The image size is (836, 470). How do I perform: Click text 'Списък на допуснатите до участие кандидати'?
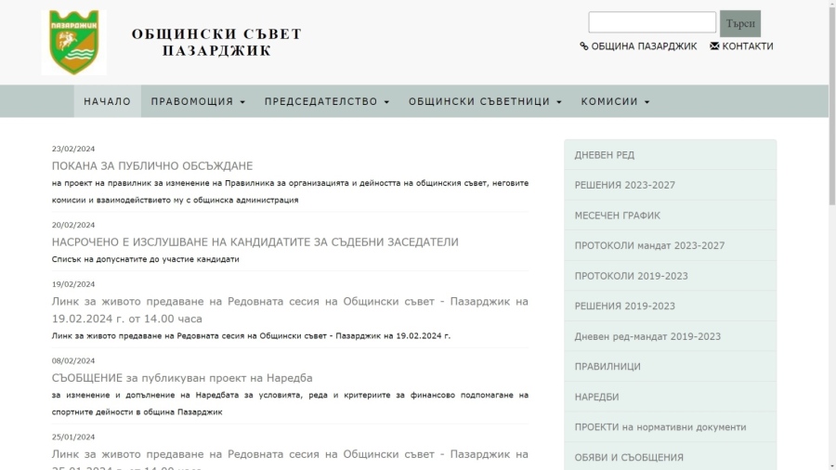146,259
